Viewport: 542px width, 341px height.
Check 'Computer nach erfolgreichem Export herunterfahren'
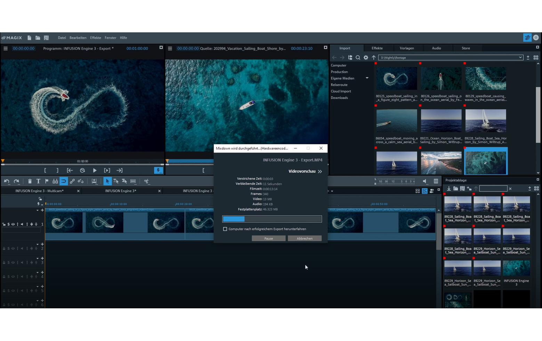pyautogui.click(x=225, y=229)
